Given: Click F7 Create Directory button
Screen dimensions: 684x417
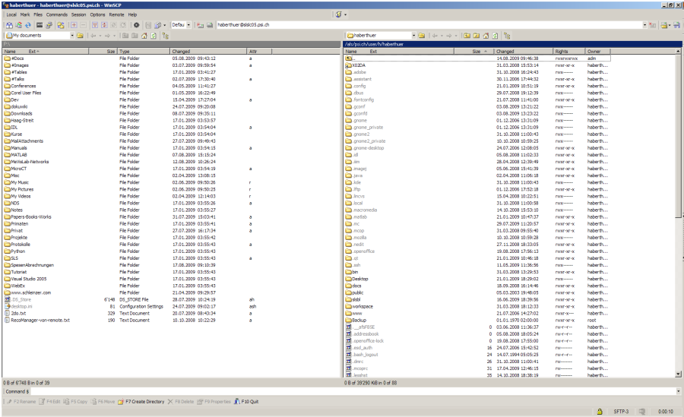Looking at the screenshot, I should point(141,401).
